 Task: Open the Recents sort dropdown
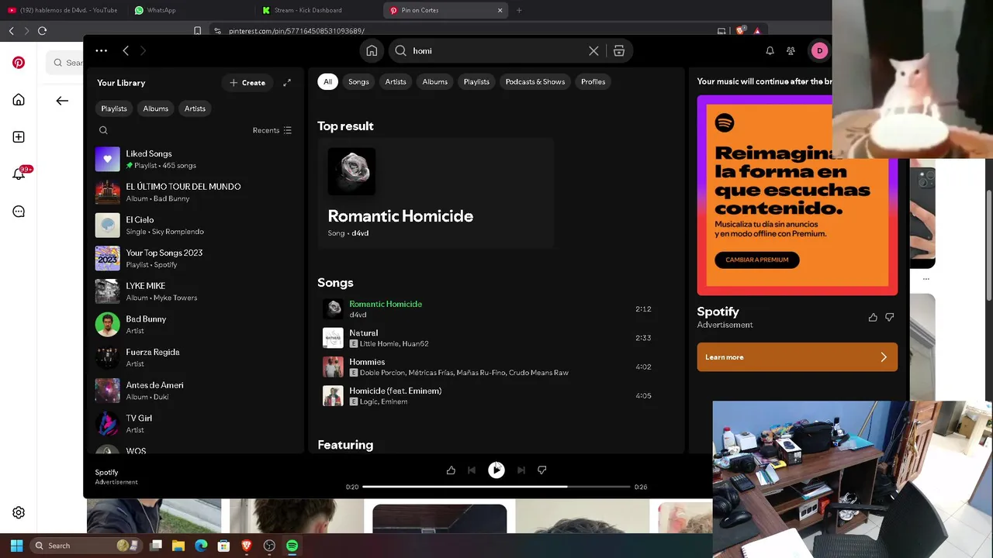(272, 130)
